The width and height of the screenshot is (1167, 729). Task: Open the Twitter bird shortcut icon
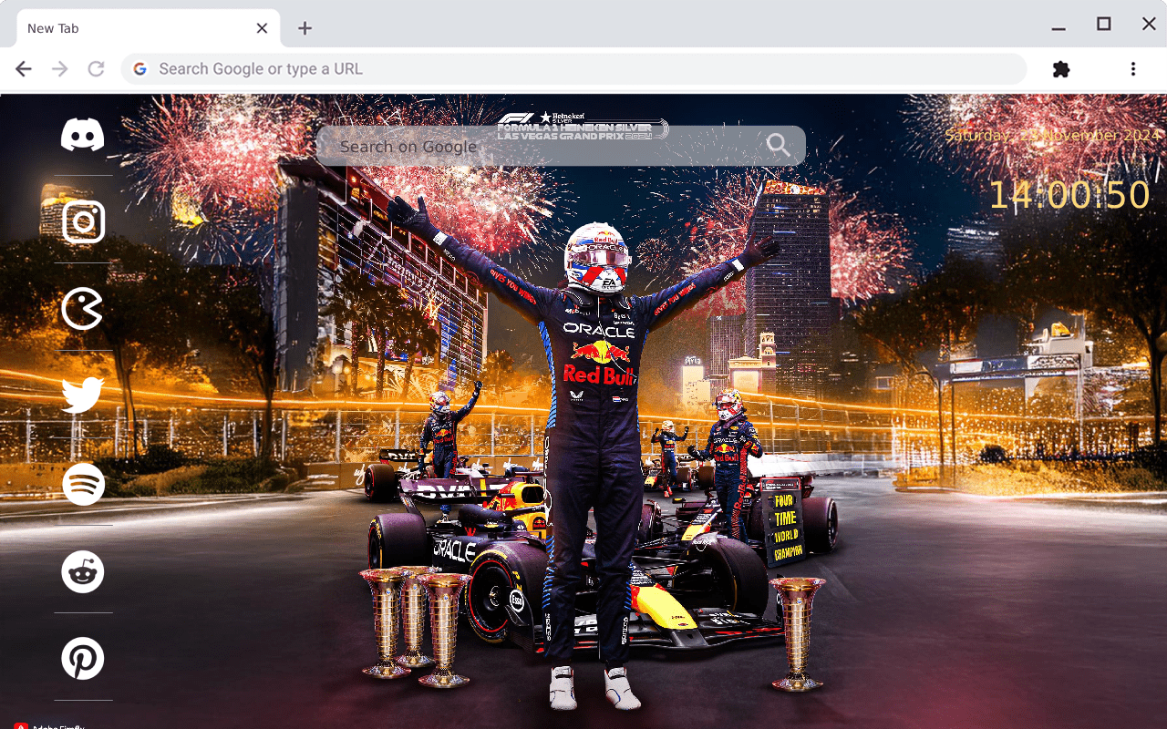83,395
